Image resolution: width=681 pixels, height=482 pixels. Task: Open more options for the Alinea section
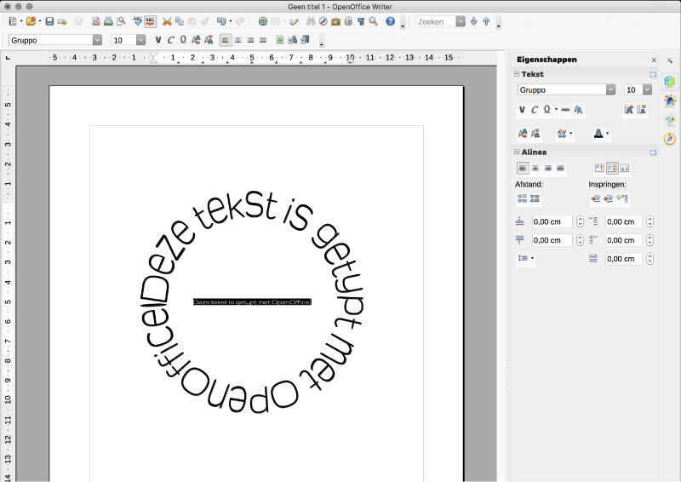tap(653, 152)
